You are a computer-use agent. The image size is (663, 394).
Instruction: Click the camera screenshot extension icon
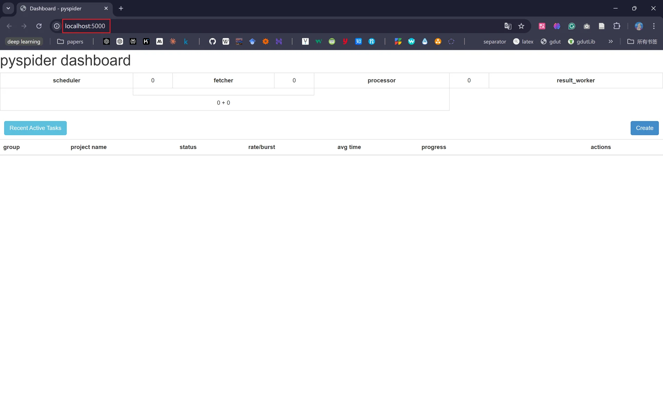[x=587, y=26]
